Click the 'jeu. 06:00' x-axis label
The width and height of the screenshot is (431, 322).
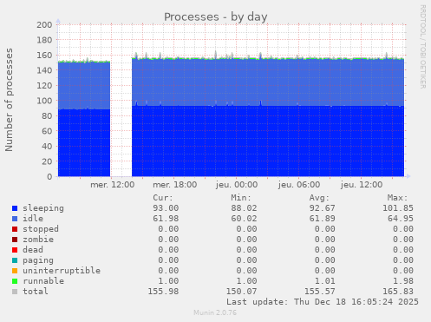pos(299,185)
